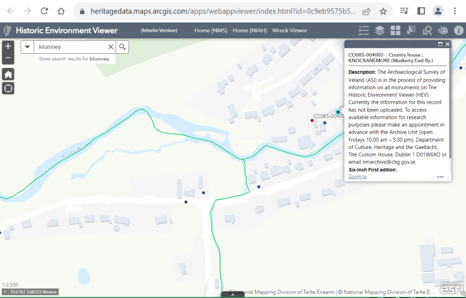Activate the Select features tool

tap(411, 31)
